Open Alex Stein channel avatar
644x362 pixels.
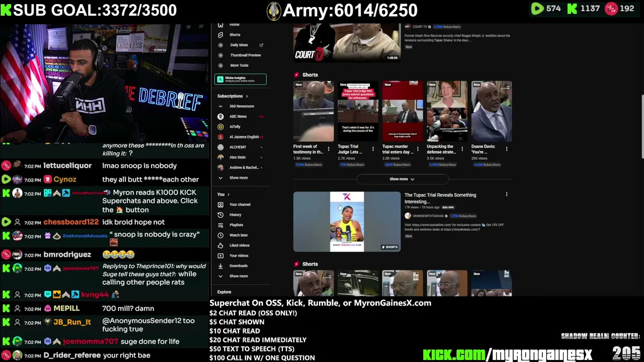coord(220,157)
